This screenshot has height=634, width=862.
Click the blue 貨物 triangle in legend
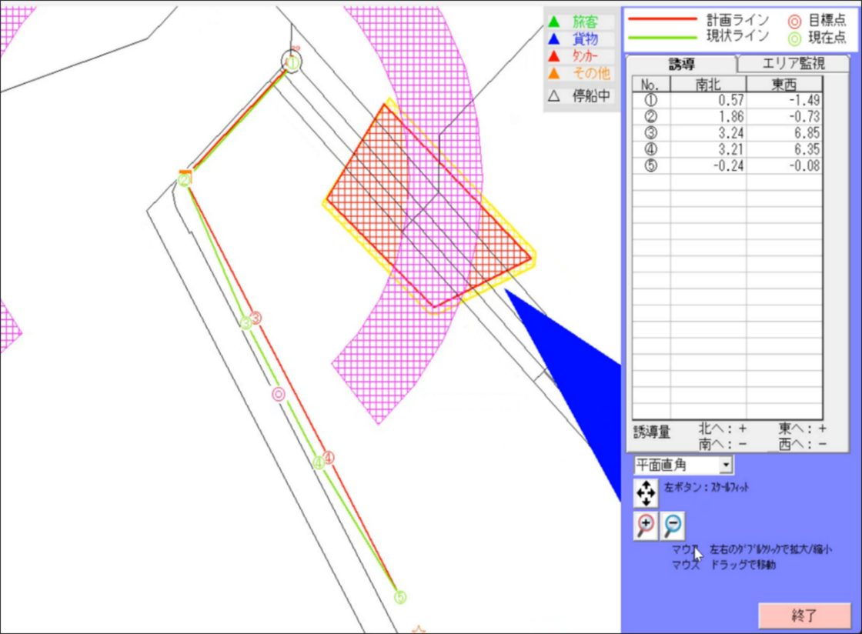pyautogui.click(x=553, y=39)
